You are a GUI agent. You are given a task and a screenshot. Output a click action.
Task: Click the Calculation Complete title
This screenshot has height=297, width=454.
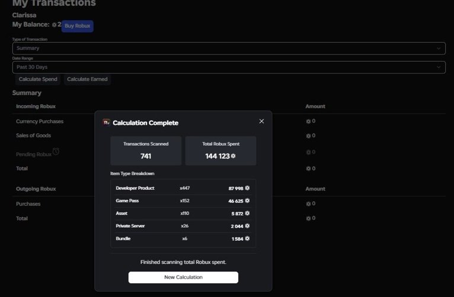point(145,123)
